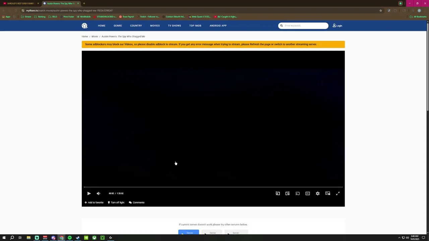Expand the Banking bookmarks folder
Image resolution: width=429 pixels, height=241 pixels.
click(40, 17)
